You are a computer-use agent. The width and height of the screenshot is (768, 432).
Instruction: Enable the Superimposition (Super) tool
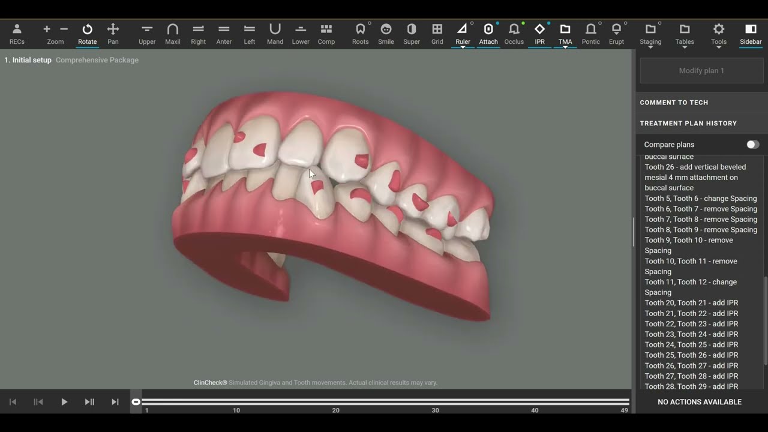click(x=412, y=34)
